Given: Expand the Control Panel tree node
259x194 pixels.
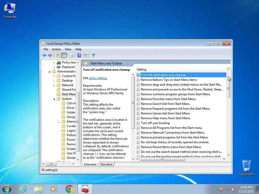Looking at the screenshot, I should tap(54, 76).
